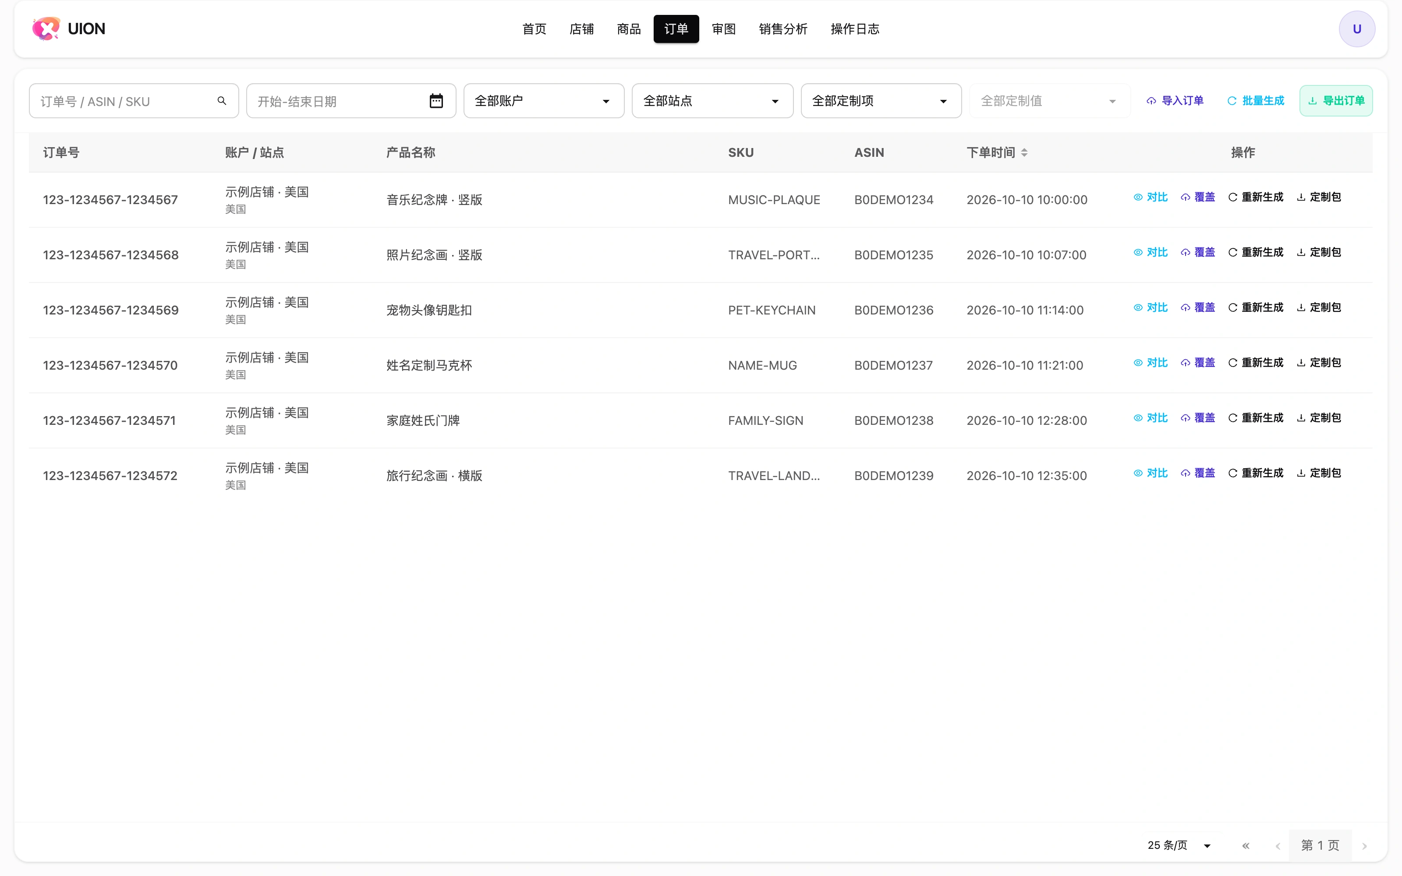Click the 导出订单 button
The image size is (1402, 876).
(1336, 101)
